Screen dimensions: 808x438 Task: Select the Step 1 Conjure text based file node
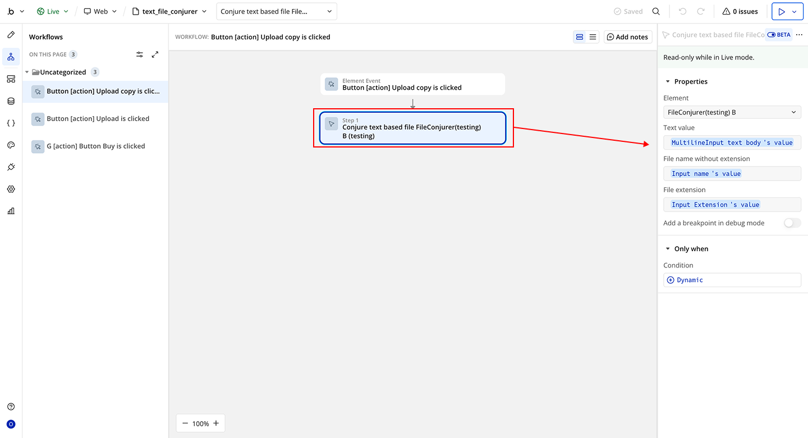click(x=413, y=128)
